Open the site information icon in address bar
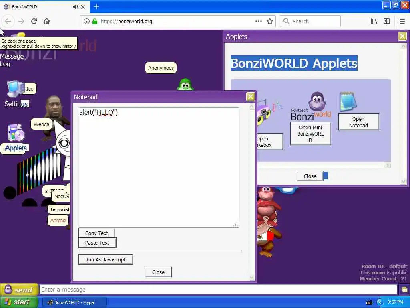This screenshot has height=308, width=410. click(x=87, y=22)
